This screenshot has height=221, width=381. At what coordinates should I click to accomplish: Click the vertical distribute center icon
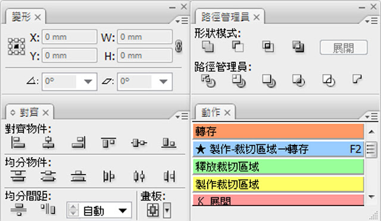tap(48, 176)
